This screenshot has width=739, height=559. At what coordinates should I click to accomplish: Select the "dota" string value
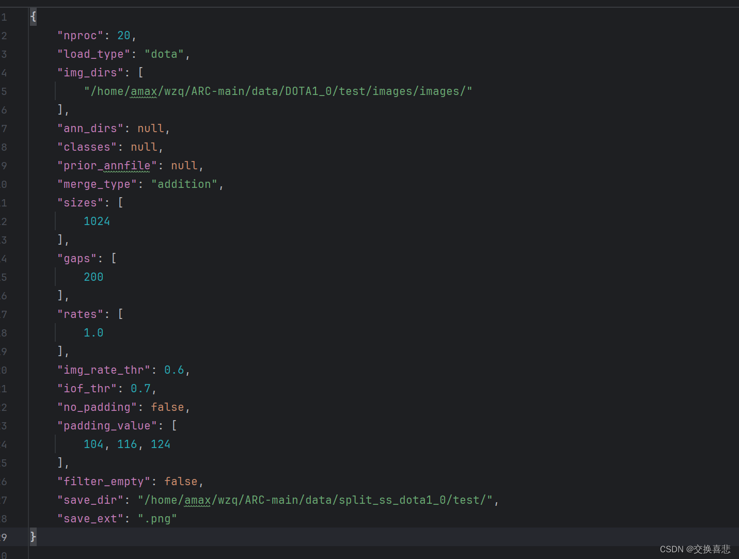tap(164, 54)
